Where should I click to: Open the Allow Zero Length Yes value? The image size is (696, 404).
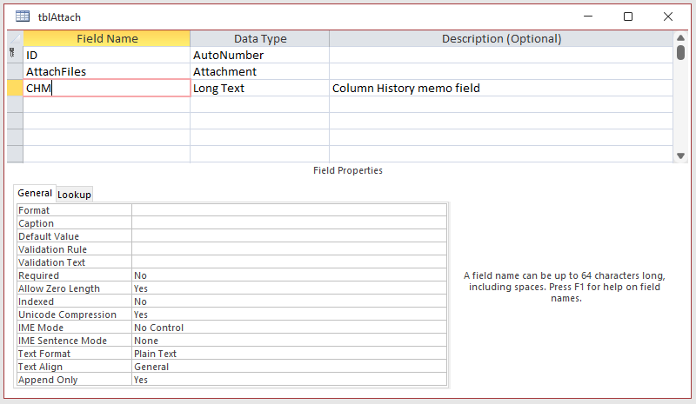click(x=289, y=288)
